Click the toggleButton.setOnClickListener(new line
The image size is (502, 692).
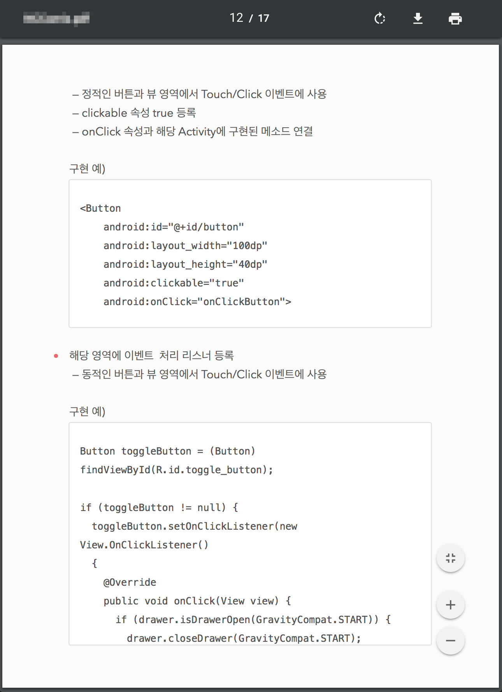coord(195,526)
